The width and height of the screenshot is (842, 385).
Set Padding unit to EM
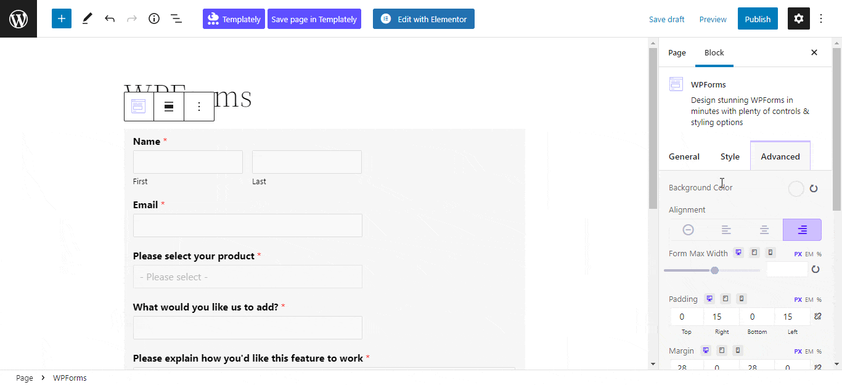coord(809,300)
